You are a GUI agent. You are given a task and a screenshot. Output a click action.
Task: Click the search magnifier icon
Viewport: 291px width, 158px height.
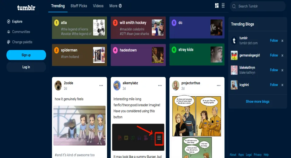point(234,6)
